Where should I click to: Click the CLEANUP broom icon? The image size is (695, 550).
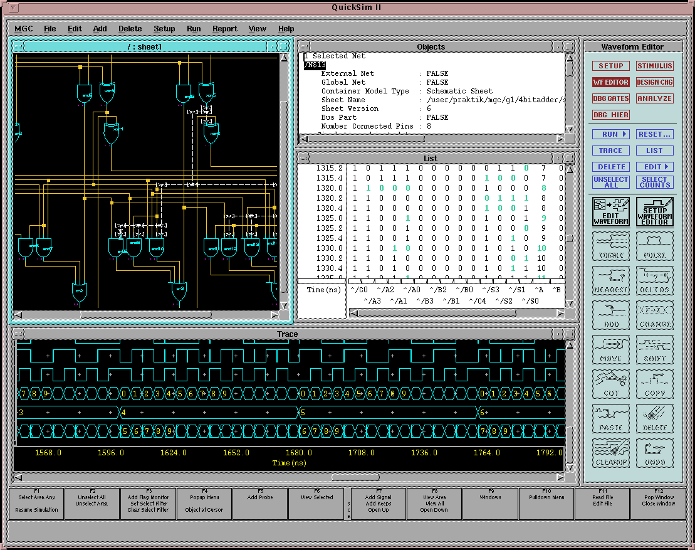coord(611,453)
